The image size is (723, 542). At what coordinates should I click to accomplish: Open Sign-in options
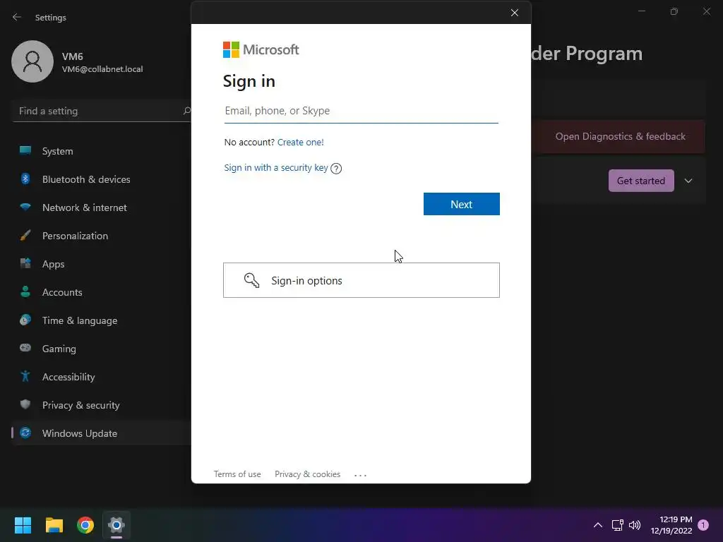tap(361, 280)
